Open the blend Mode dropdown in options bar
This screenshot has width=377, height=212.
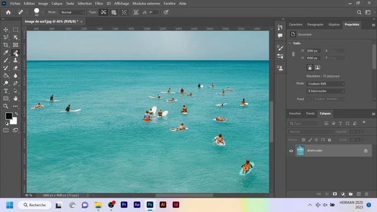(x=72, y=12)
